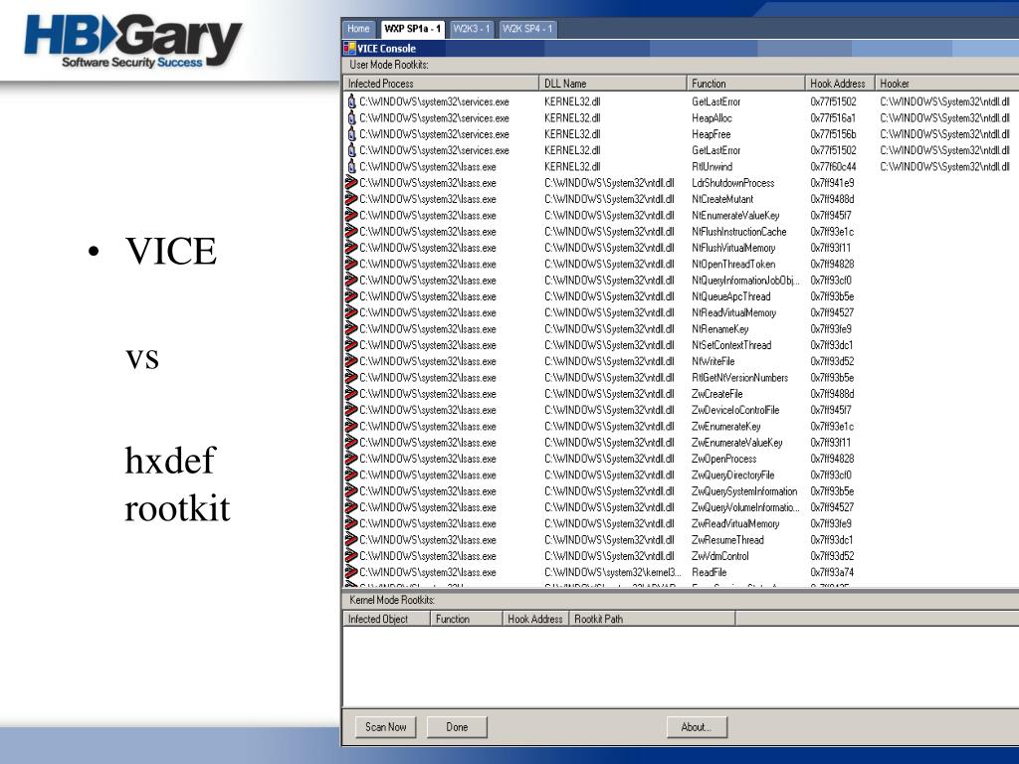1019x764 pixels.
Task: Sort by DLL Name column header
Action: click(x=612, y=84)
